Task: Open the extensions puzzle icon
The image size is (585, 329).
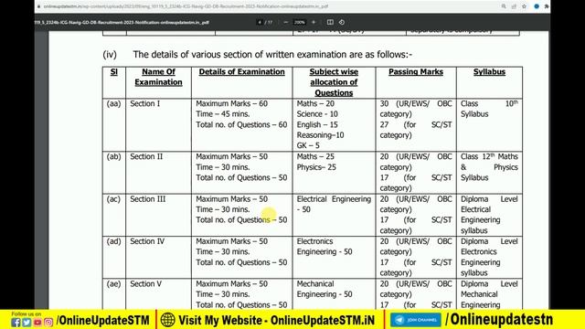Action: [547, 6]
